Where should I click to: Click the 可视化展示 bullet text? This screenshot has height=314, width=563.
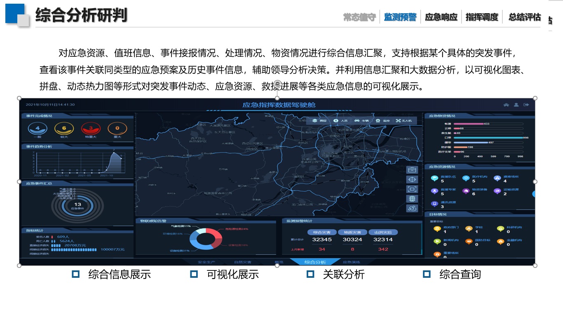233,274
